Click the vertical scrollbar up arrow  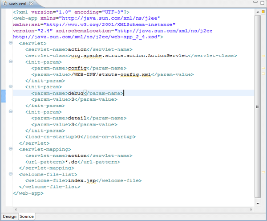tap(257, 12)
